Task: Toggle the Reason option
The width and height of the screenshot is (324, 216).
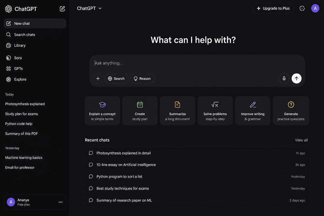Action: [x=142, y=79]
